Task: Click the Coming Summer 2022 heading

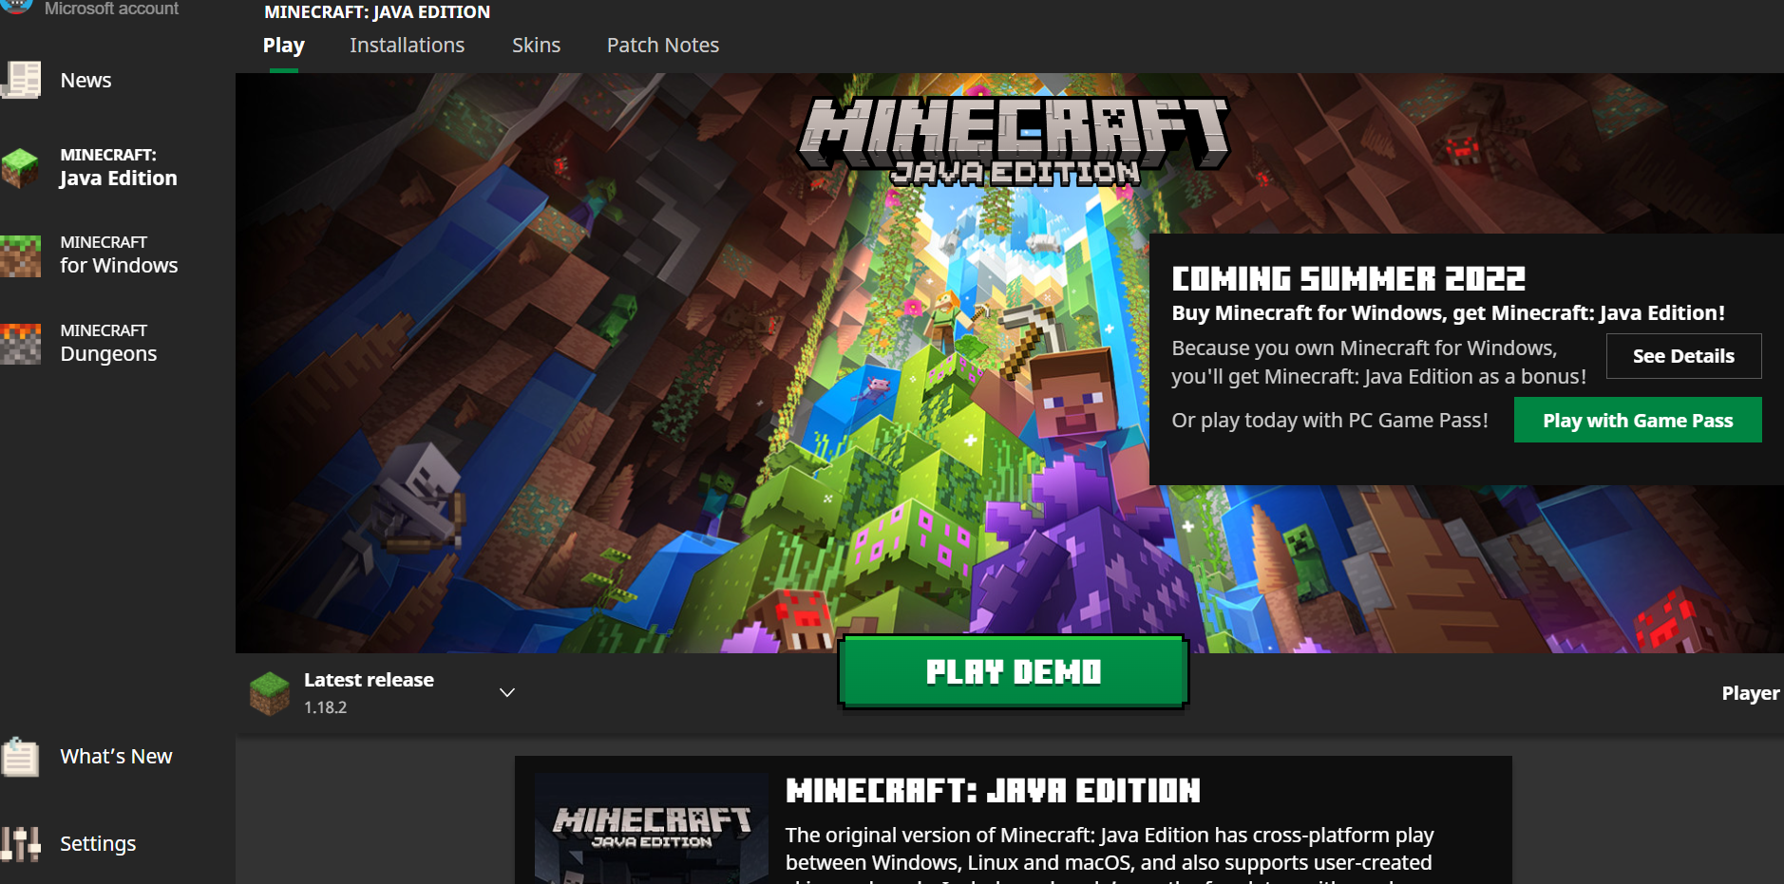Action: click(x=1348, y=278)
